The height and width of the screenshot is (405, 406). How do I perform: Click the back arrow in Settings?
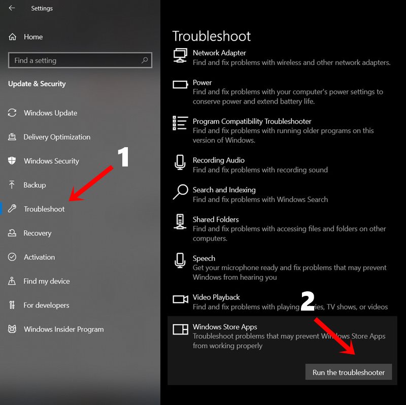[x=12, y=8]
